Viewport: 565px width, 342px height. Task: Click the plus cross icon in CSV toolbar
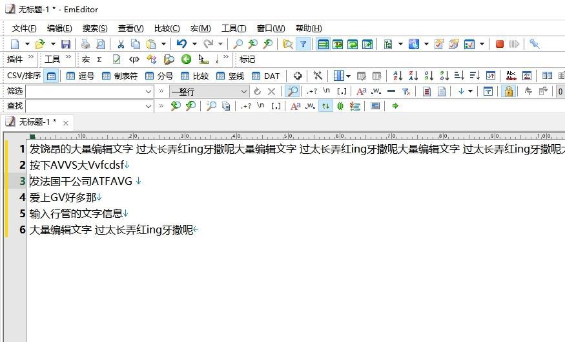tap(297, 76)
